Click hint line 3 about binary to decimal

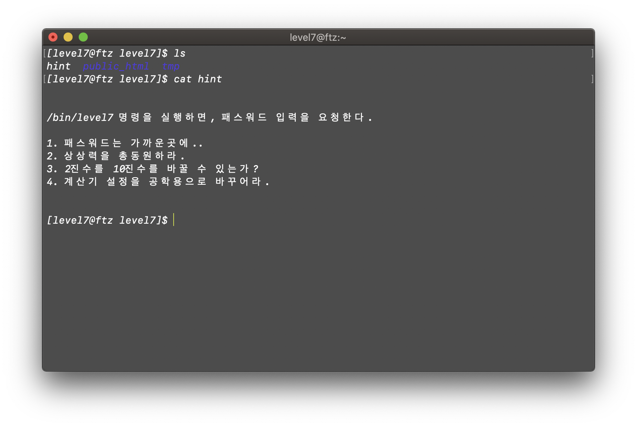(152, 169)
